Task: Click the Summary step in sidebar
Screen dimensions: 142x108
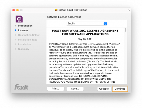Action: point(24,49)
